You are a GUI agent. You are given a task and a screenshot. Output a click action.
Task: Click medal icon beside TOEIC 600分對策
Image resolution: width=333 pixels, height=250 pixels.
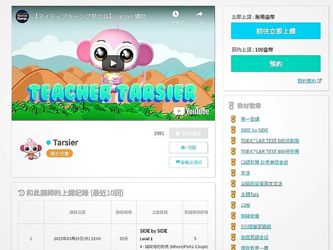233,141
